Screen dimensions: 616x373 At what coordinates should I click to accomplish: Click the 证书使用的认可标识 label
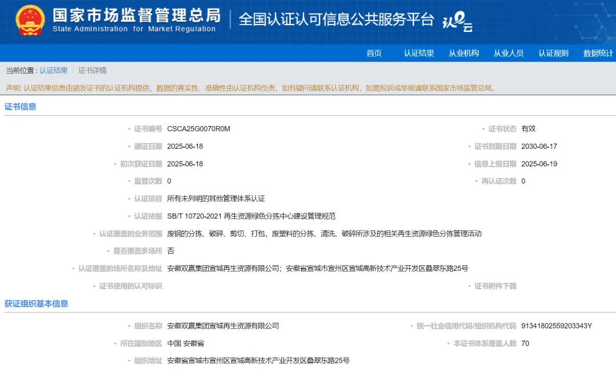[131, 286]
